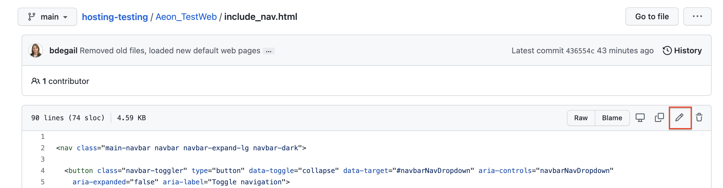Click the branch icon beside main
The image size is (723, 188).
pyautogui.click(x=32, y=16)
